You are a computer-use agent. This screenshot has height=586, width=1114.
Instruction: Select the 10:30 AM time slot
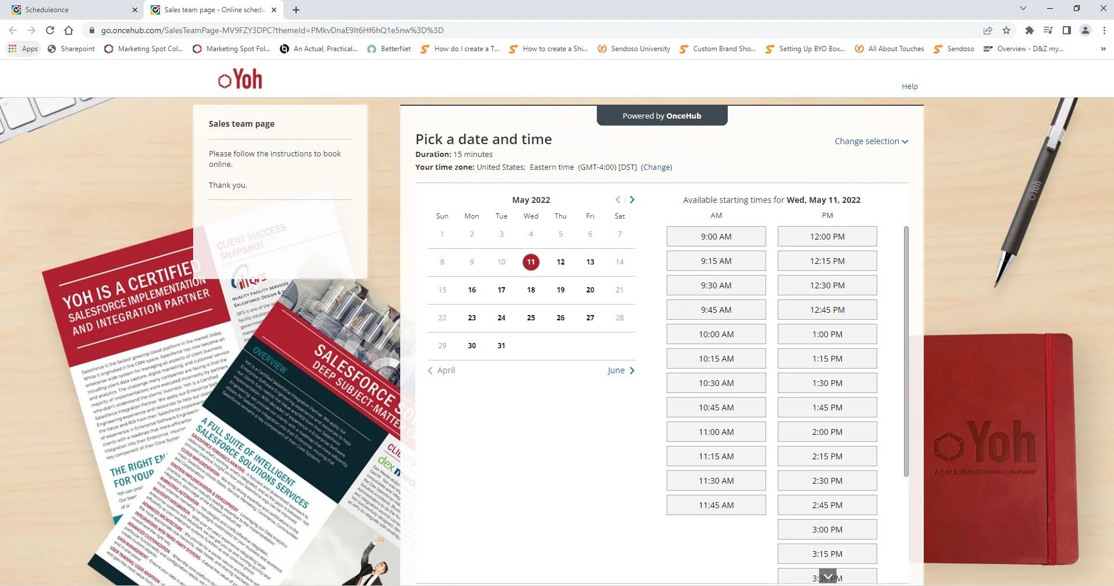(x=716, y=383)
